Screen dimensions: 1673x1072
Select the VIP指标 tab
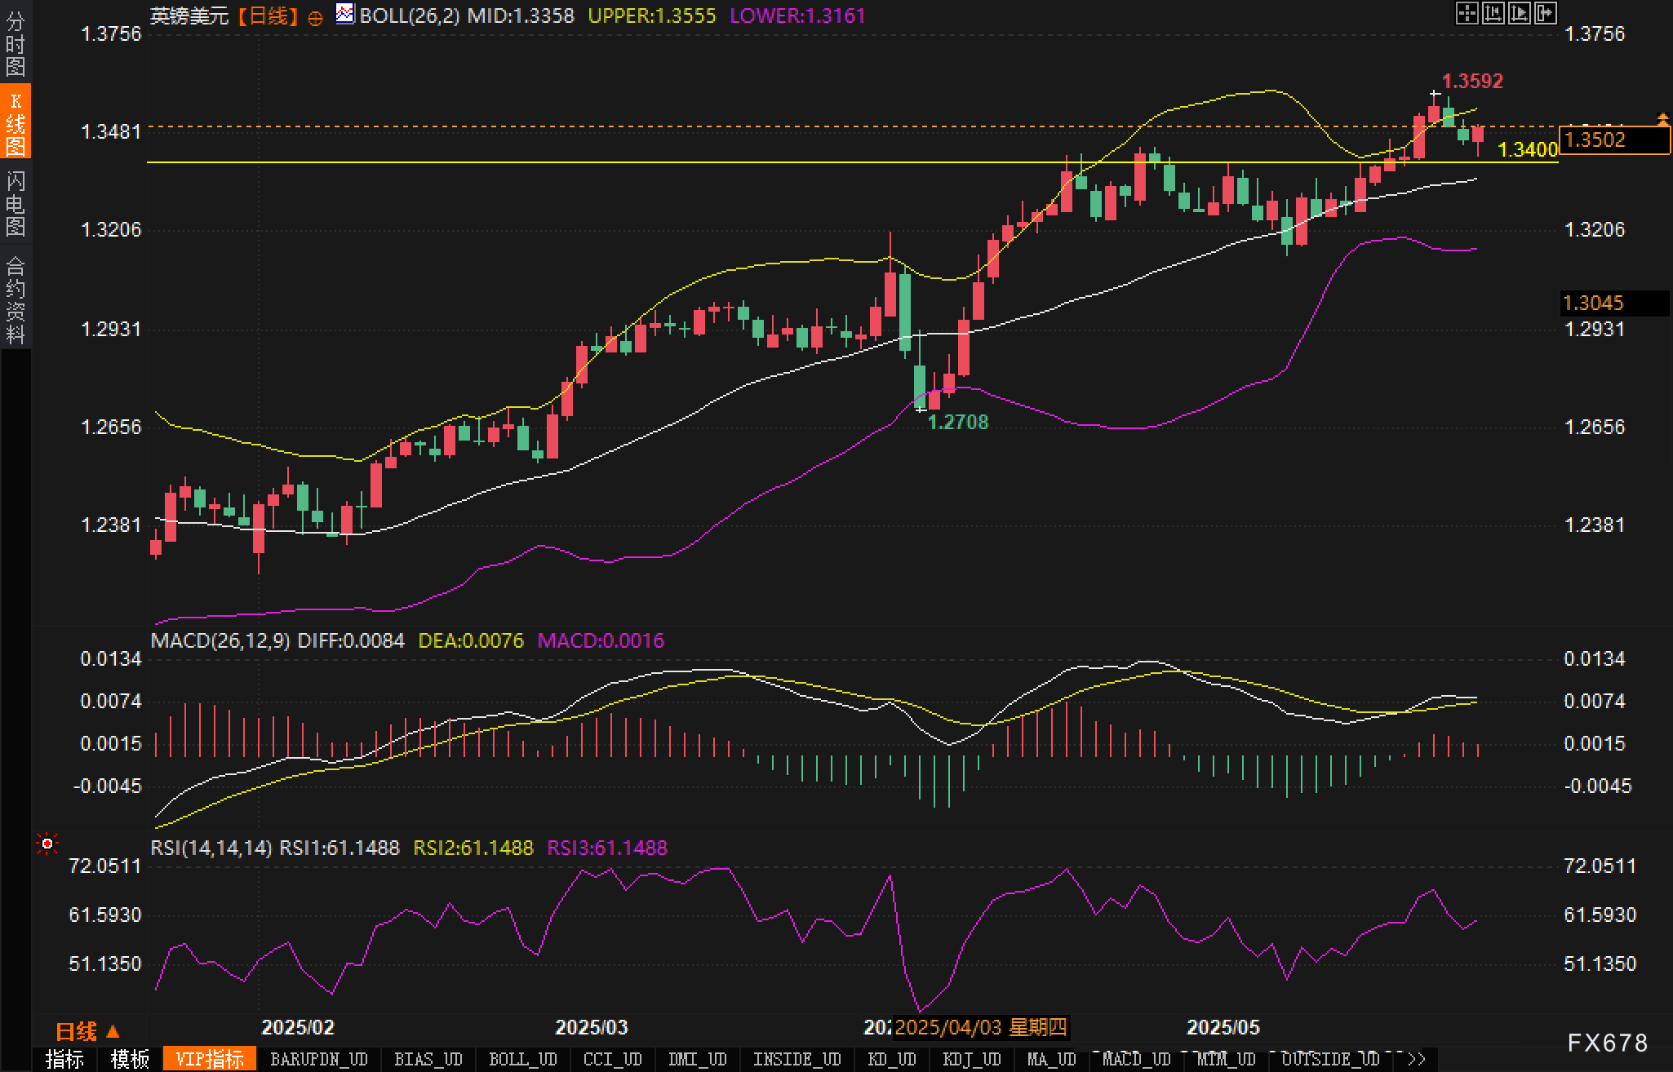pyautogui.click(x=210, y=1060)
